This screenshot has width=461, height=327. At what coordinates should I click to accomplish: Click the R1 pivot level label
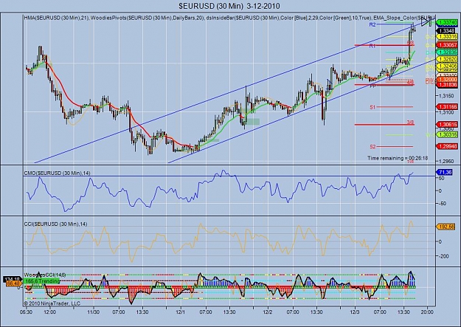pos(372,47)
